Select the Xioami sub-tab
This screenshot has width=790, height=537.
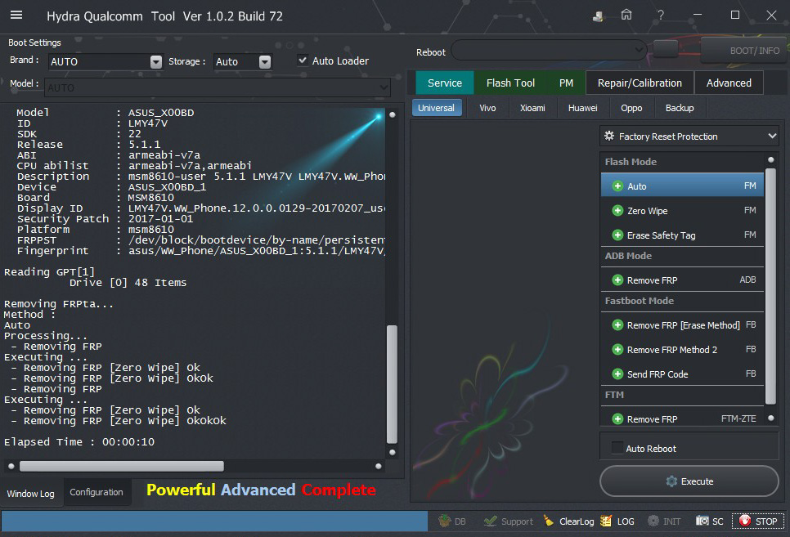532,108
